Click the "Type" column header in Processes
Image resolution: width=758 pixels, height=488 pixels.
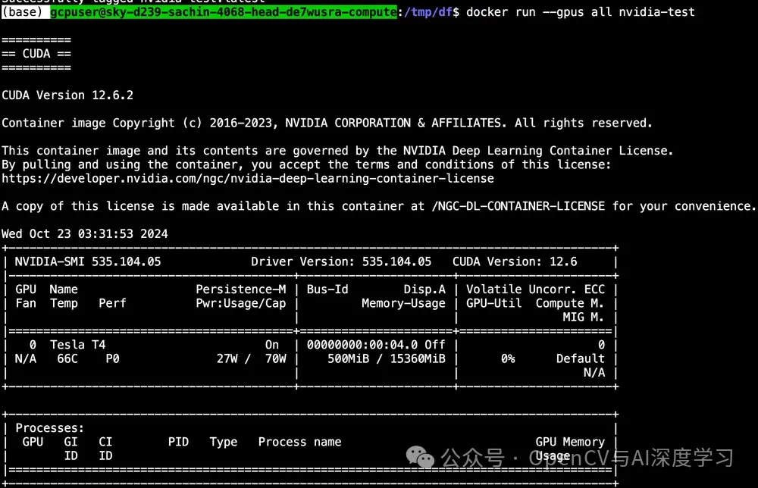click(224, 442)
